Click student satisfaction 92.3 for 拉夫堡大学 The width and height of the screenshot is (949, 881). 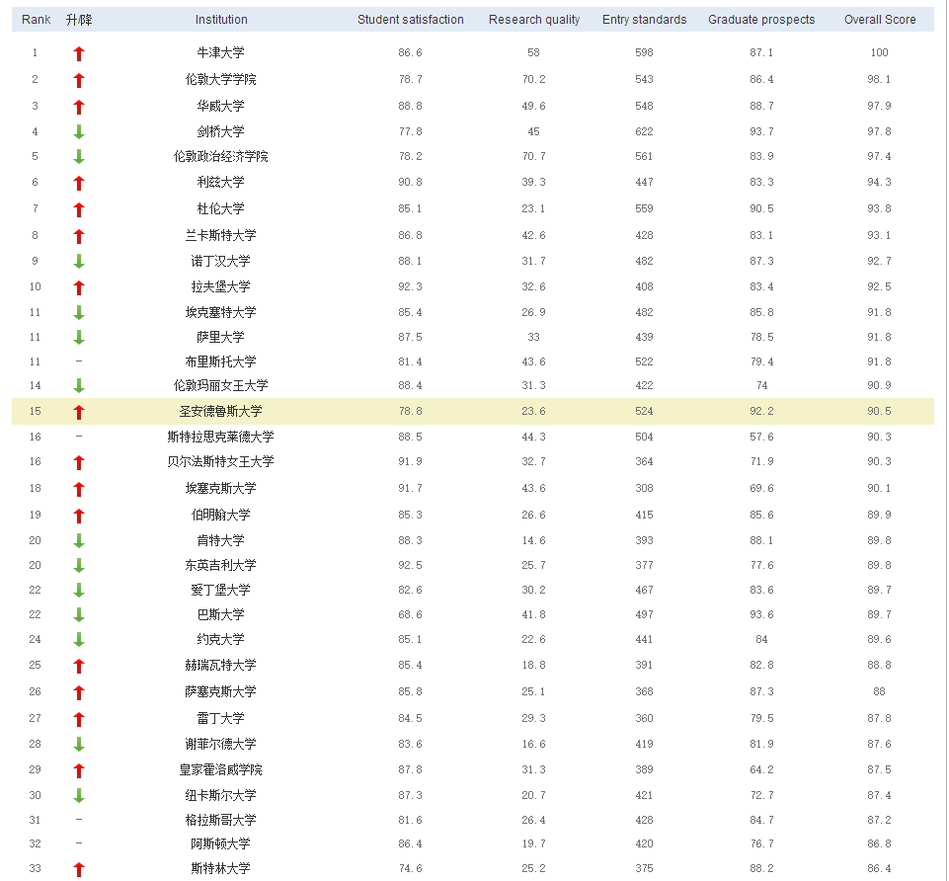(411, 286)
